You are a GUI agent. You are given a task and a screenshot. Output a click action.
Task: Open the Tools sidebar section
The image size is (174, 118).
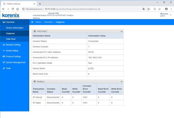tap(8, 68)
